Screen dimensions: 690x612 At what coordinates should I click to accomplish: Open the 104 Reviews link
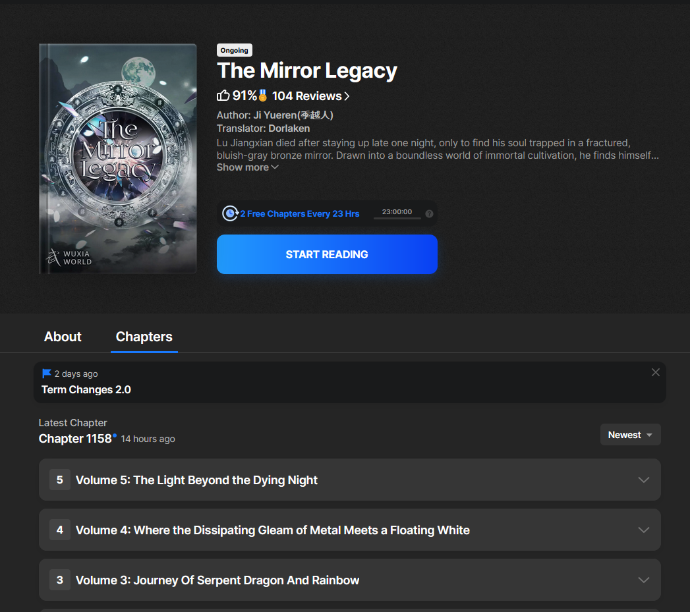[x=310, y=96]
